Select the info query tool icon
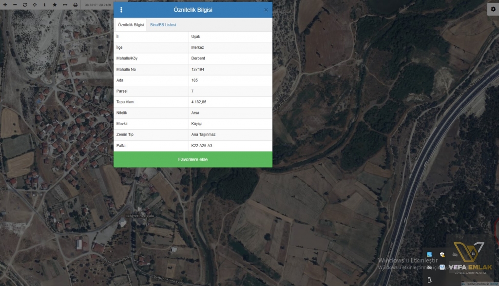Image resolution: width=499 pixels, height=286 pixels. pyautogui.click(x=44, y=4)
